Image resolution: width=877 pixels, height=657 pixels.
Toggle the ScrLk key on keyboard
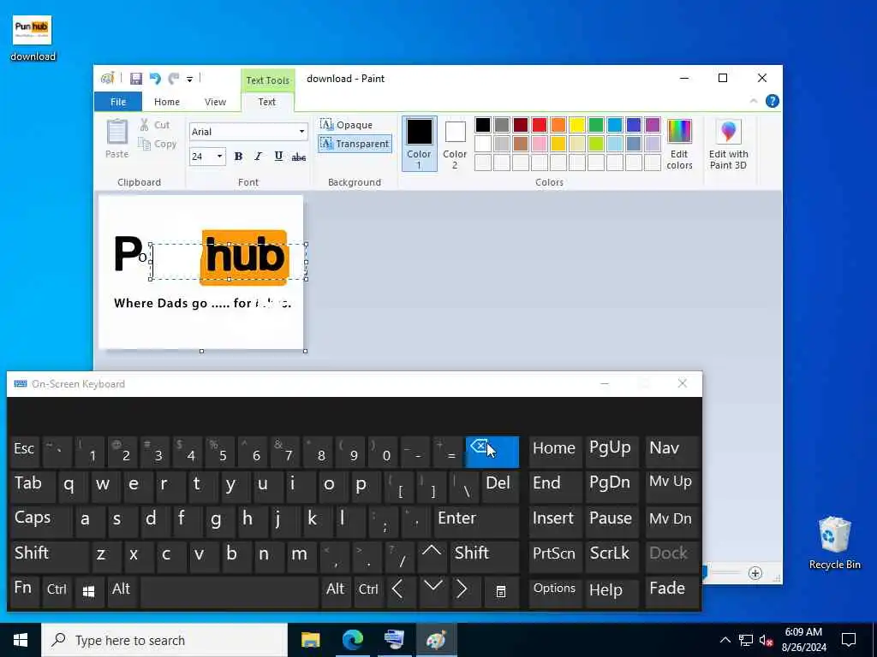point(612,556)
